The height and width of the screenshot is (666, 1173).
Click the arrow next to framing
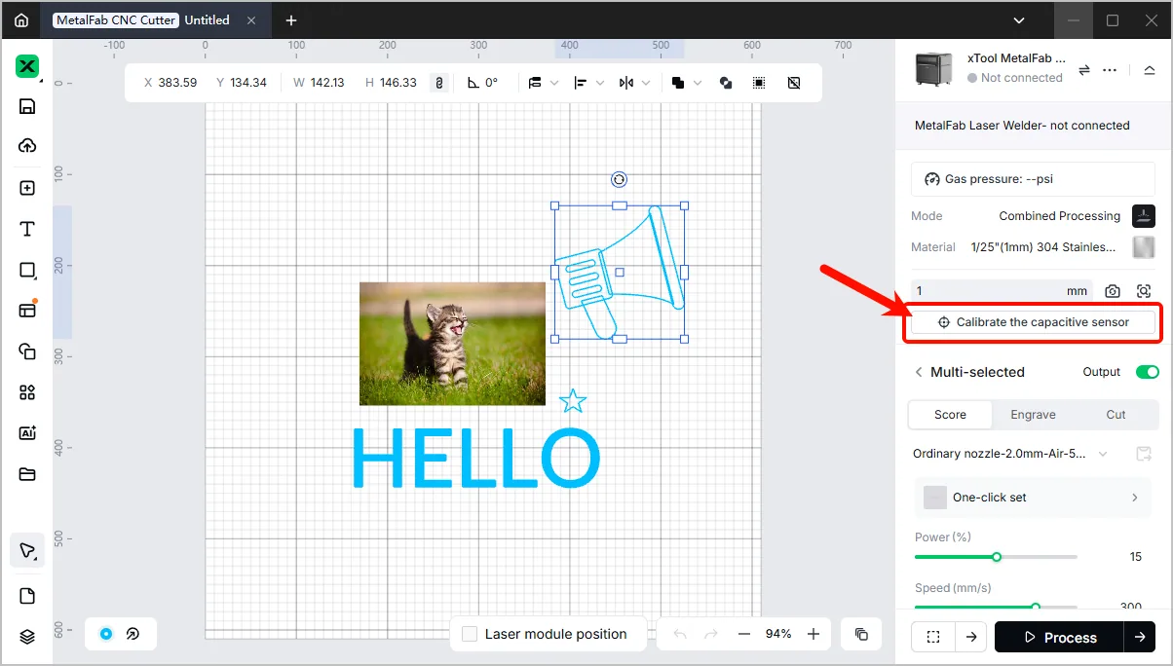[971, 638]
